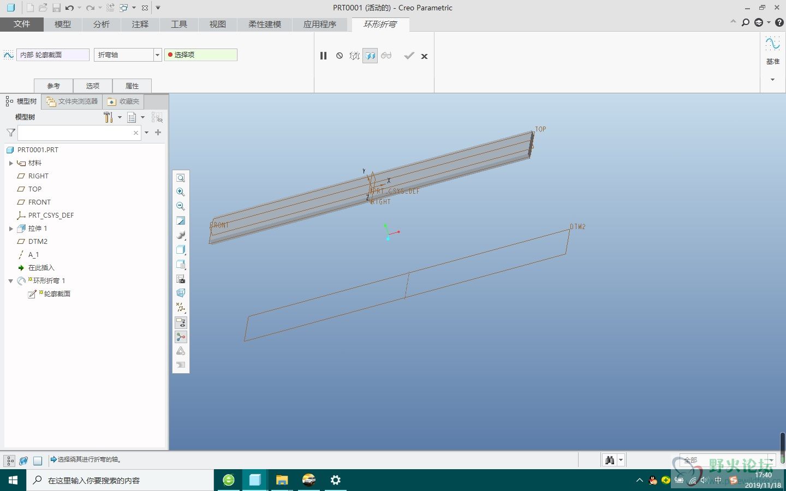This screenshot has height=491, width=786.
Task: Expand the 材料 tree node
Action: (11, 163)
